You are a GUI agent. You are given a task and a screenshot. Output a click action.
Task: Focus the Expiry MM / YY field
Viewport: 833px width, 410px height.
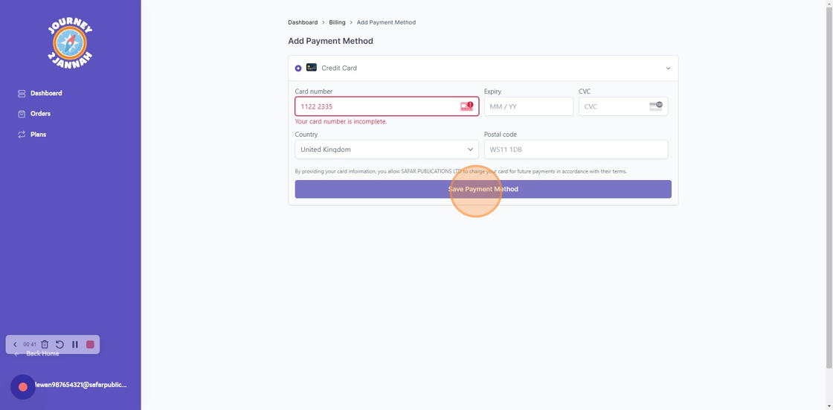[528, 106]
